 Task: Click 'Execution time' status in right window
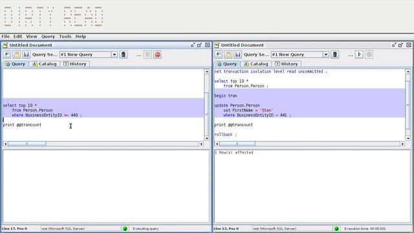(x=365, y=228)
